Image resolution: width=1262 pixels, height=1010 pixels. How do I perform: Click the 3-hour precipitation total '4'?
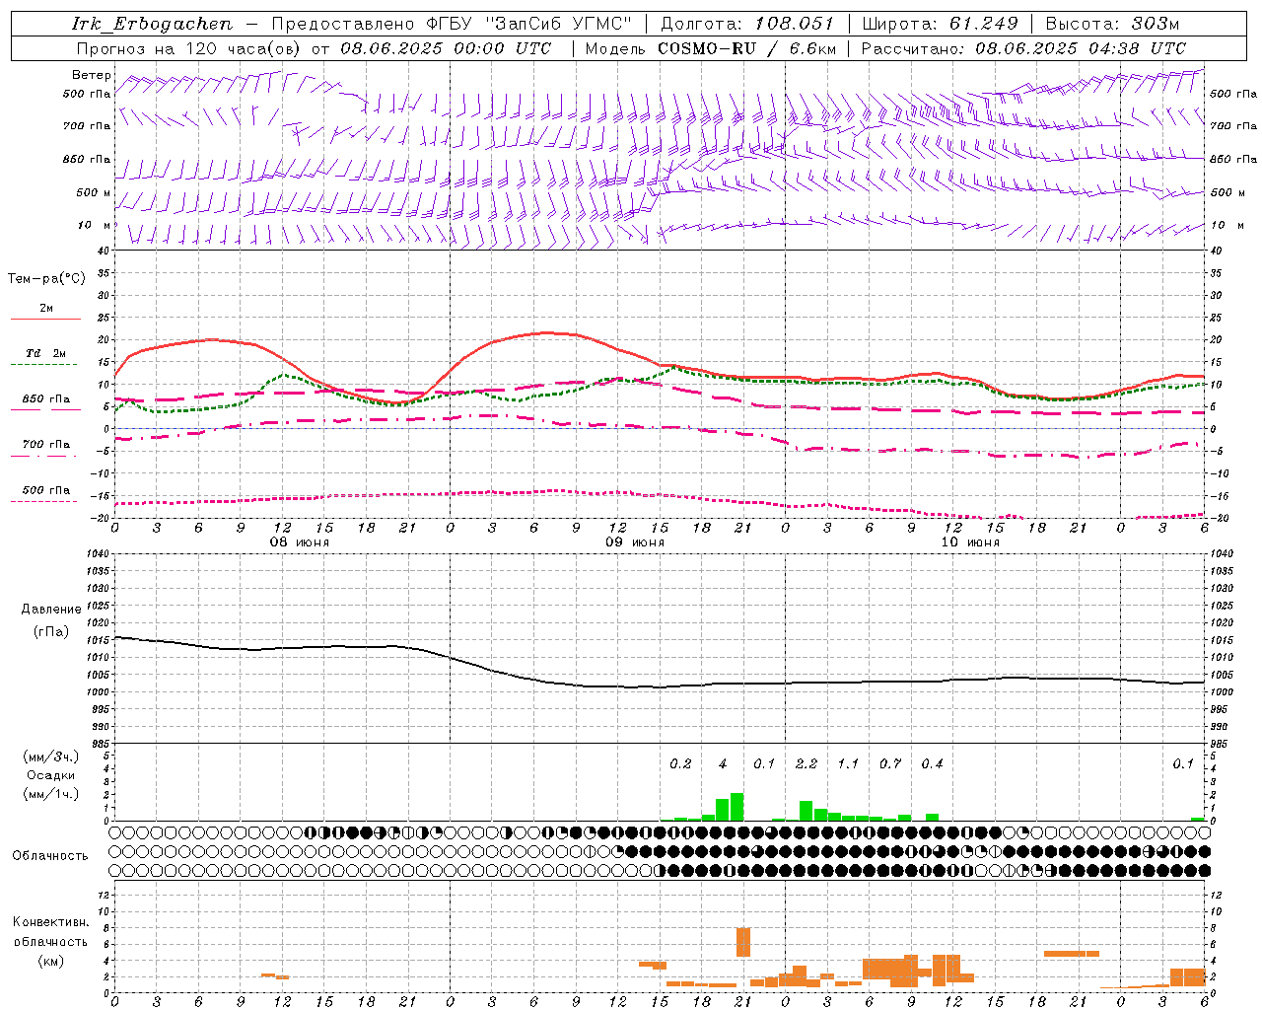coord(723,763)
